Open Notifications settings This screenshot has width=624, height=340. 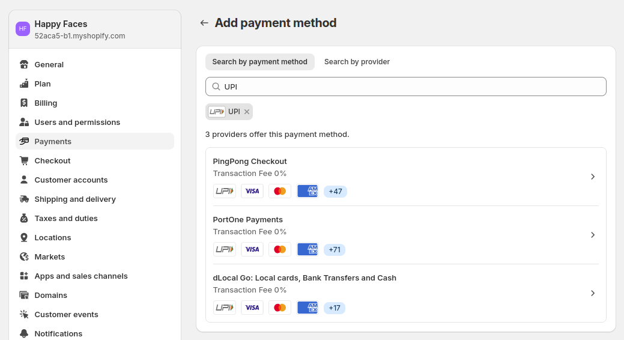pyautogui.click(x=95, y=333)
